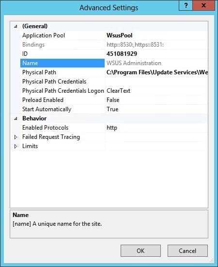Expand the Limits node
Image resolution: width=218 pixels, height=267 pixels.
pyautogui.click(x=16, y=146)
